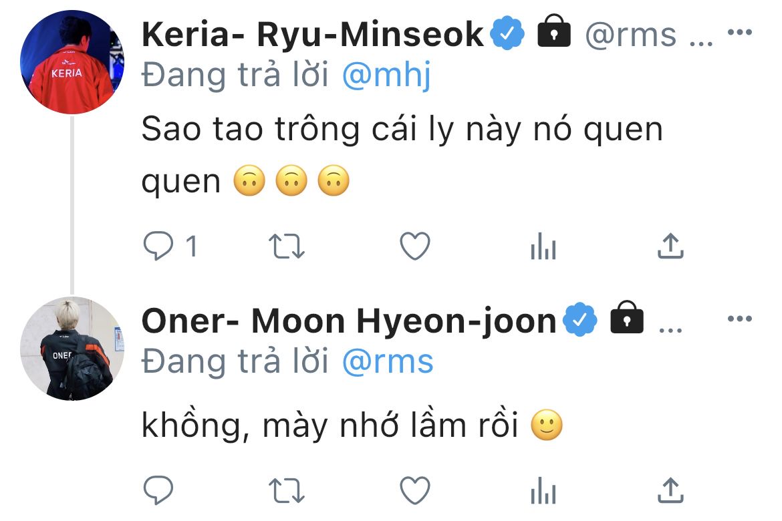View analytics for Keria's tweet
This screenshot has height=521, width=782.
543,248
